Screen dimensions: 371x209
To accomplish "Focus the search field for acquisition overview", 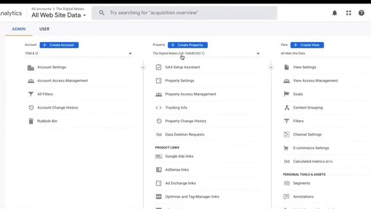I will 184,13.
